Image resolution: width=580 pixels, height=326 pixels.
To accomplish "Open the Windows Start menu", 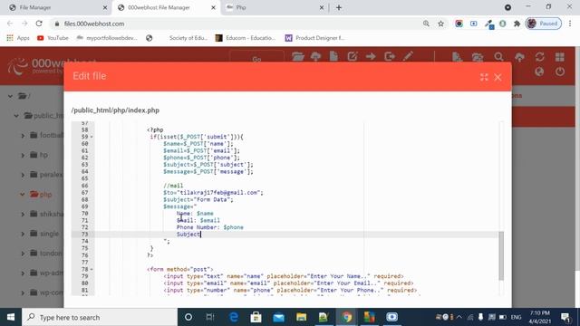I will (x=11, y=317).
